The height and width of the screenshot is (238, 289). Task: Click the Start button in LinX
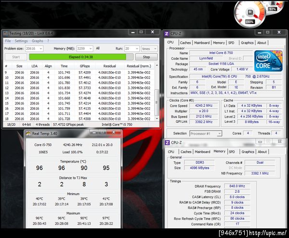point(16,57)
